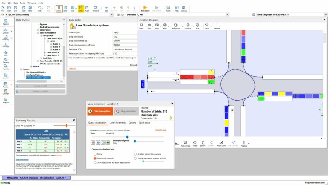Open the Overlays dropdown in Junction Diagram
Image resolution: width=328 pixels, height=185 pixels.
(x=188, y=27)
